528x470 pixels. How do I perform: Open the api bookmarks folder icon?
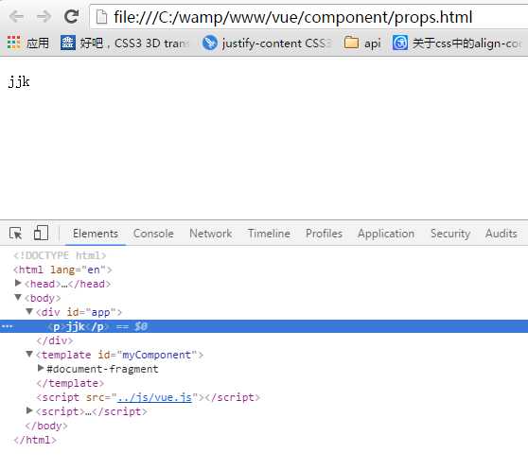[x=351, y=43]
